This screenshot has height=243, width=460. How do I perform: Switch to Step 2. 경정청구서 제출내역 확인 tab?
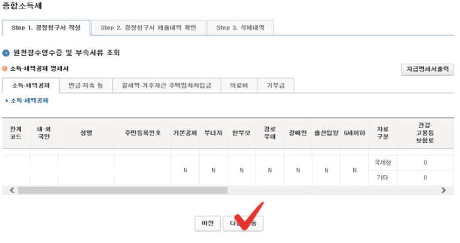148,28
